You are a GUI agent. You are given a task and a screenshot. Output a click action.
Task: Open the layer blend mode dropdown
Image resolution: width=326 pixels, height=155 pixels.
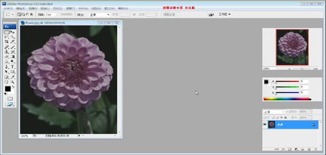(x=274, y=112)
